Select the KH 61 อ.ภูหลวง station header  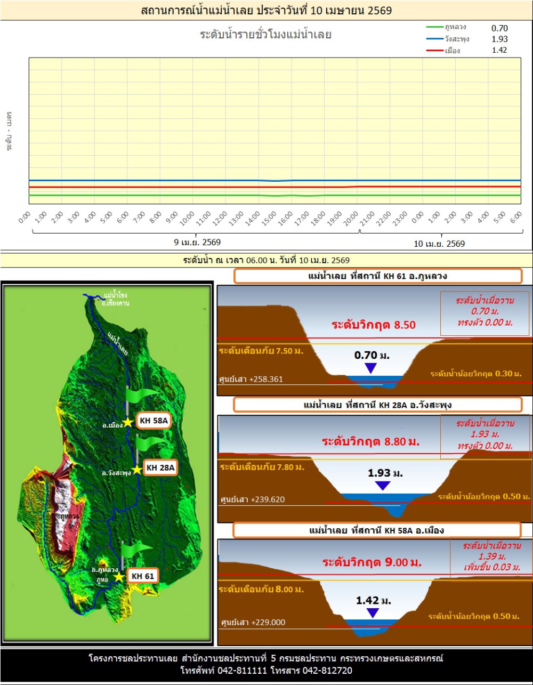click(377, 276)
